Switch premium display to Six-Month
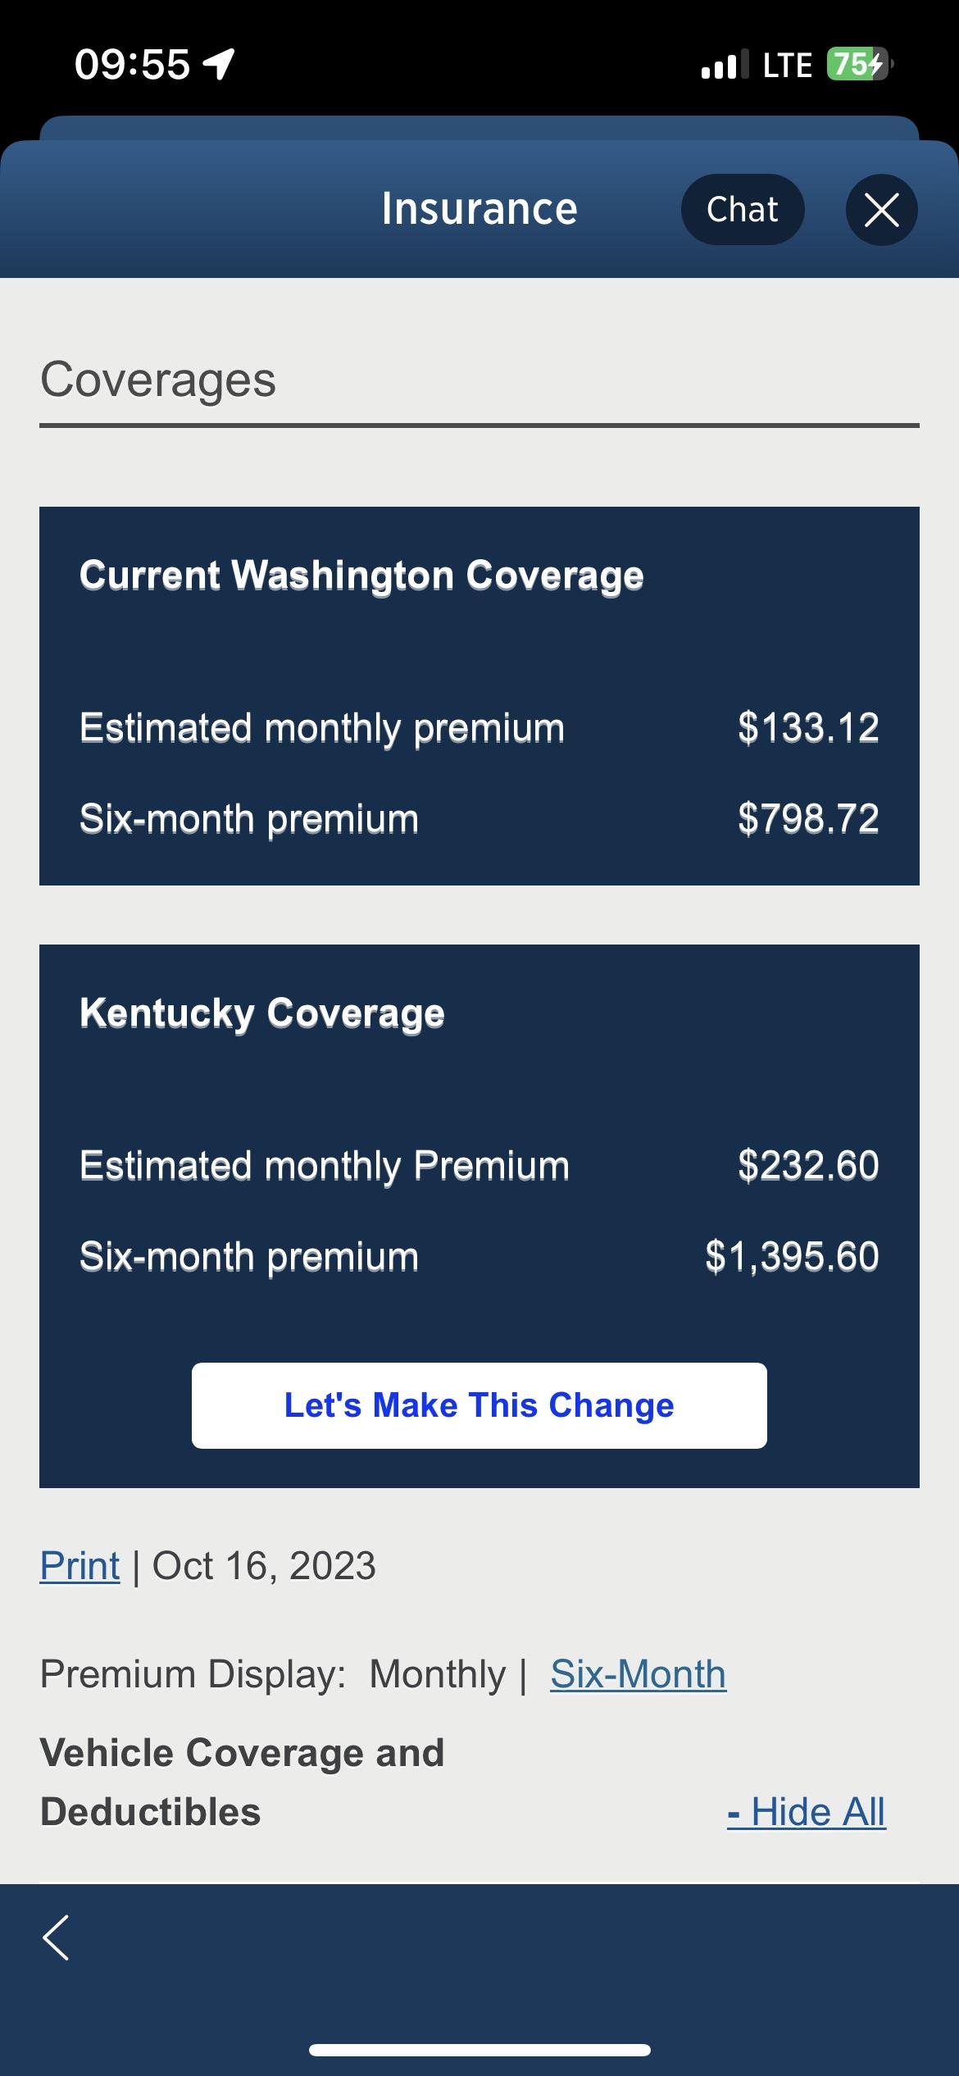This screenshot has width=959, height=2076. coord(638,1674)
